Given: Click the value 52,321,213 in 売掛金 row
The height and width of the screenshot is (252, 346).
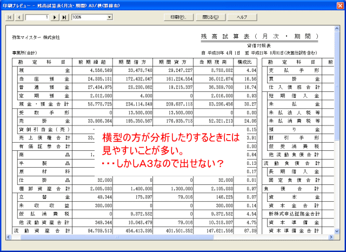Looking at the screenshot, I should point(221,121).
